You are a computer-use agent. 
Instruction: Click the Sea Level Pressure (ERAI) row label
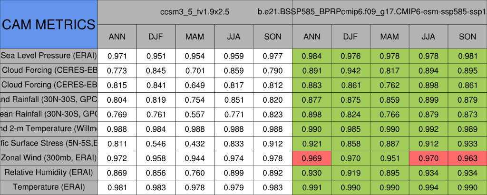(49, 56)
